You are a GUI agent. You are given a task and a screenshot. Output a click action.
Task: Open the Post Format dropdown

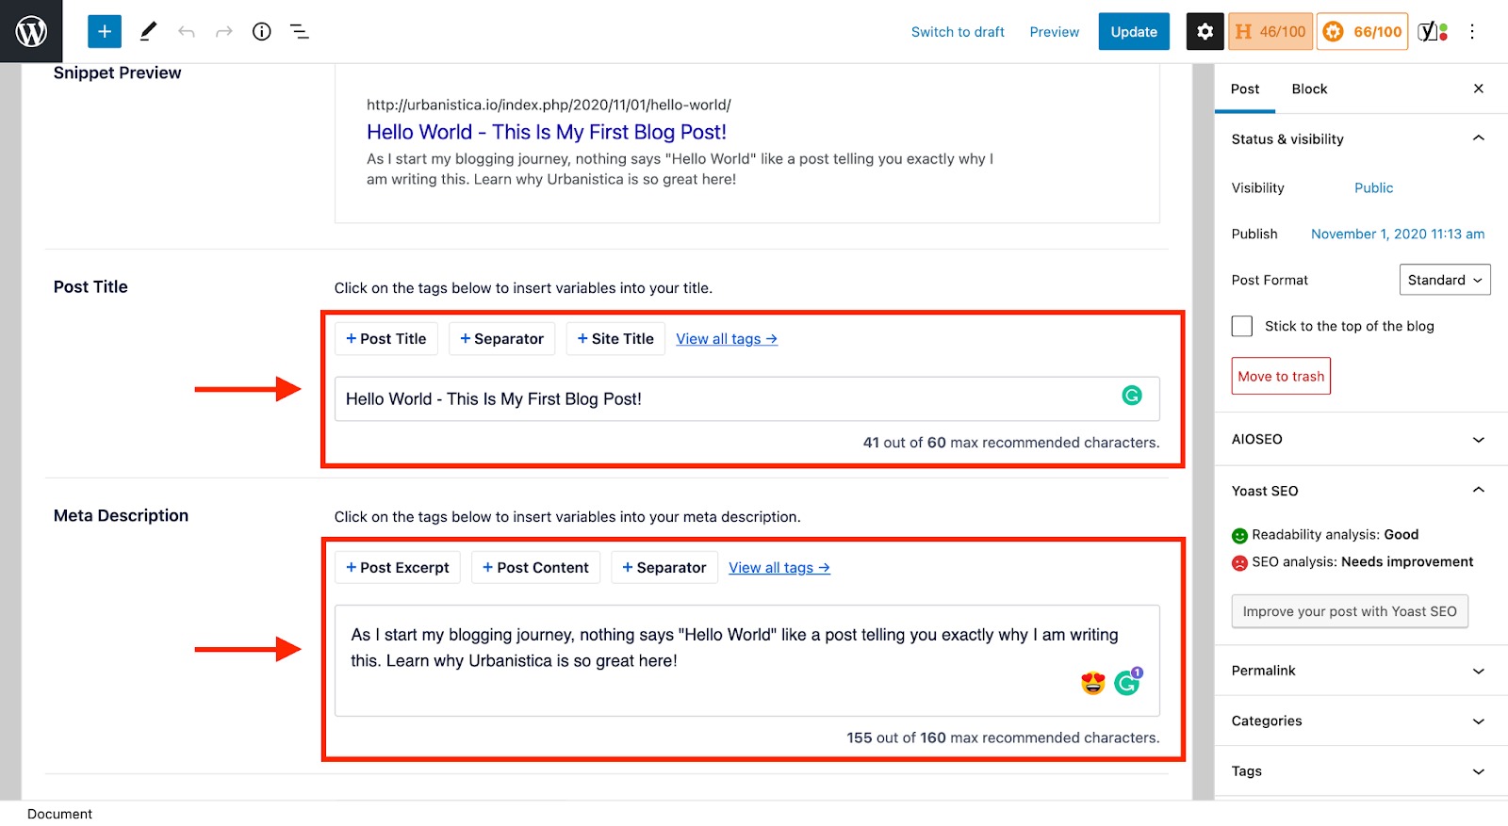(1444, 280)
